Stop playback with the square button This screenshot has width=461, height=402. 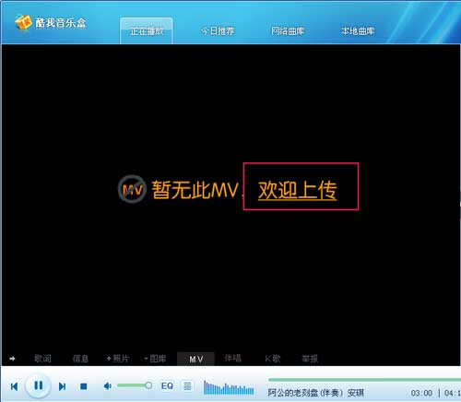pos(83,386)
